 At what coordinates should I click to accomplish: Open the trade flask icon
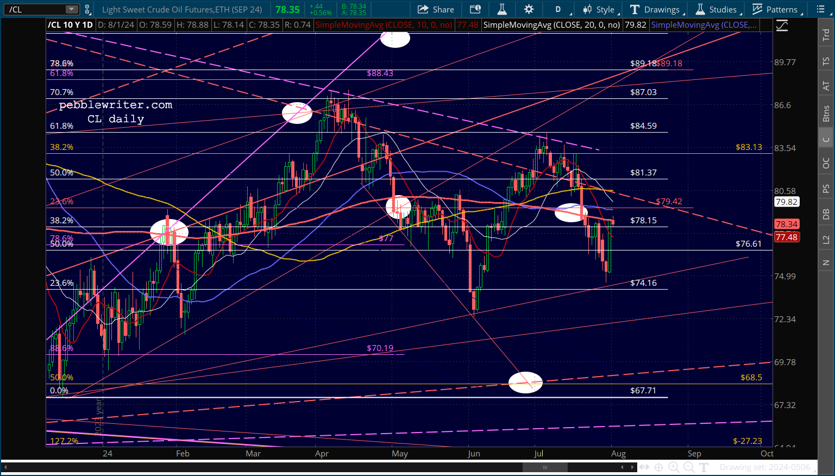click(502, 9)
